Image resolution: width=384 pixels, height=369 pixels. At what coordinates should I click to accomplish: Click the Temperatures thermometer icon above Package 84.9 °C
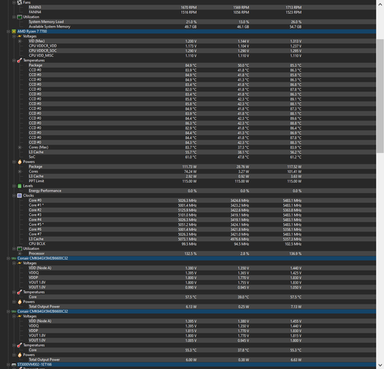tap(19, 61)
